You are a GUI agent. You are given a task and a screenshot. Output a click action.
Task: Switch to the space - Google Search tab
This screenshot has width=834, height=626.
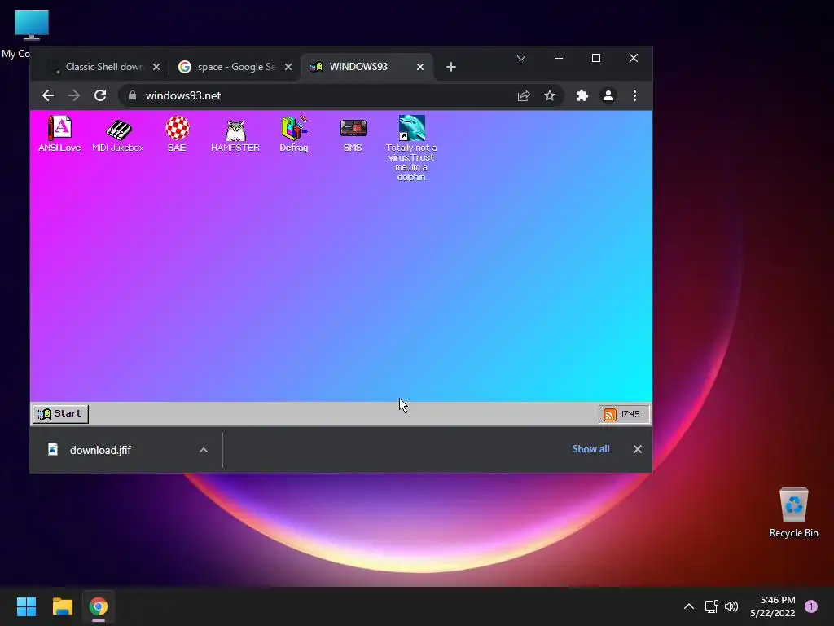pos(235,67)
